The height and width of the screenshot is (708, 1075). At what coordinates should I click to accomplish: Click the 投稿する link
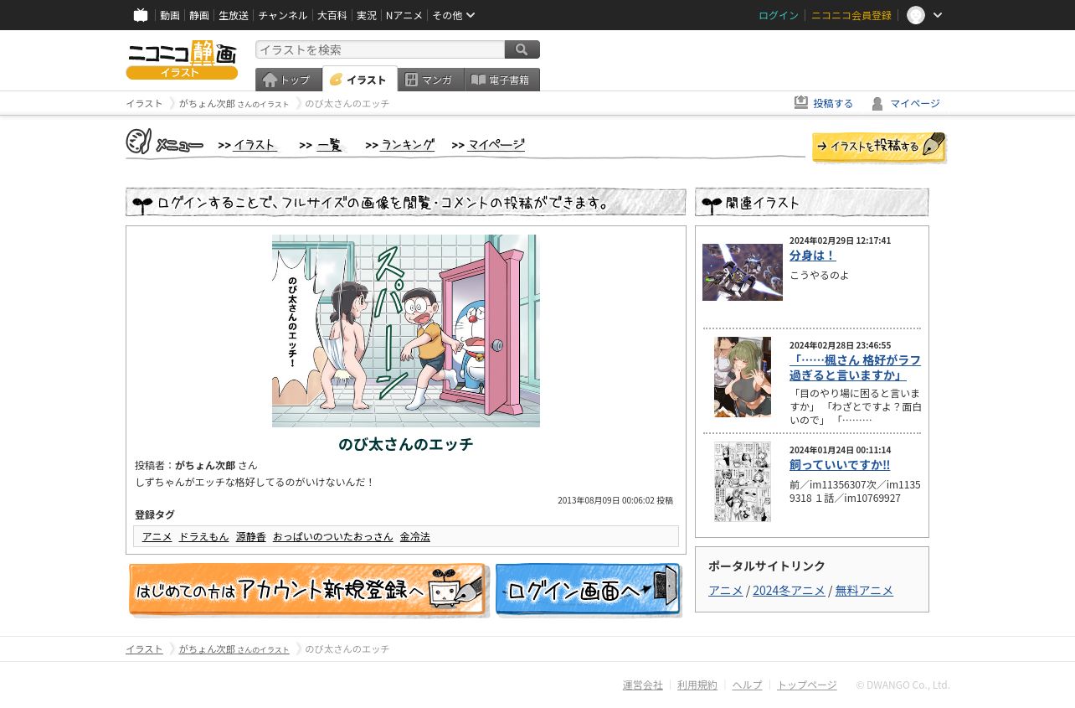(833, 103)
